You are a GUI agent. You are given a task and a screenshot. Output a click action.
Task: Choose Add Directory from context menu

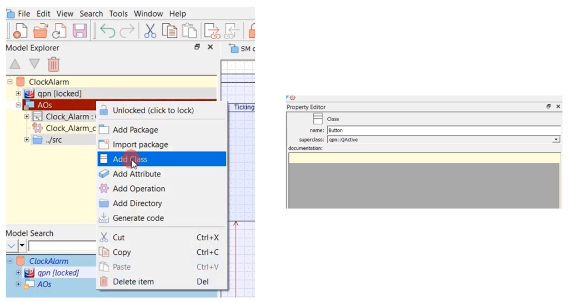pos(162,203)
